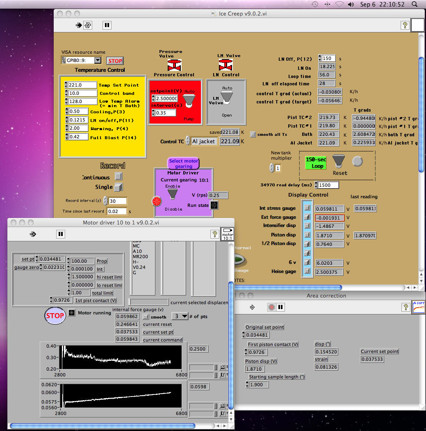This screenshot has height=431, width=426.
Task: Pause the Ice Creep VI execution
Action: coord(107,25)
